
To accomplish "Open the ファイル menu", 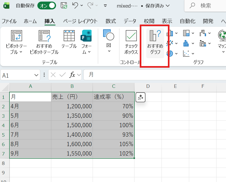I will coord(9,21).
